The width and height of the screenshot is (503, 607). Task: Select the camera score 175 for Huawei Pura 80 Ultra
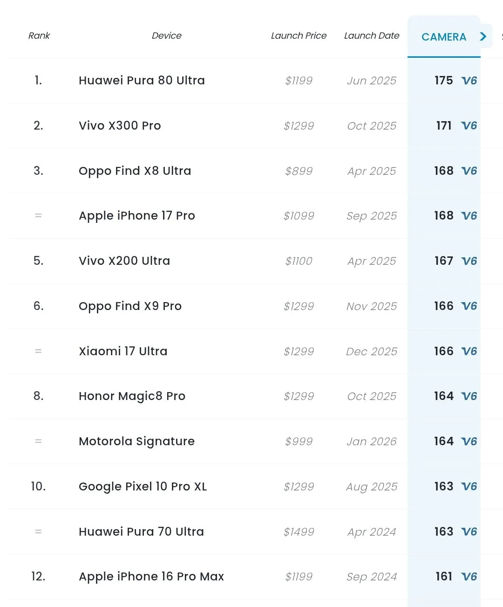click(x=443, y=80)
